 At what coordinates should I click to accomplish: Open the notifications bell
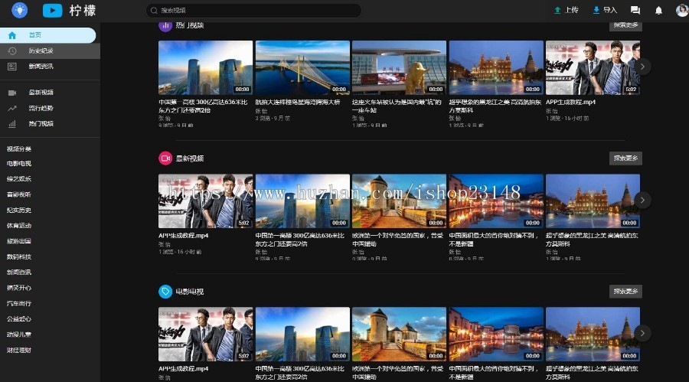click(658, 10)
